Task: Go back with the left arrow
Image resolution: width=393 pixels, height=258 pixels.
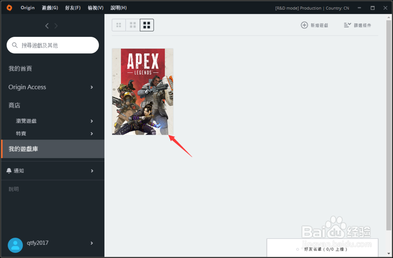Action: [x=47, y=26]
